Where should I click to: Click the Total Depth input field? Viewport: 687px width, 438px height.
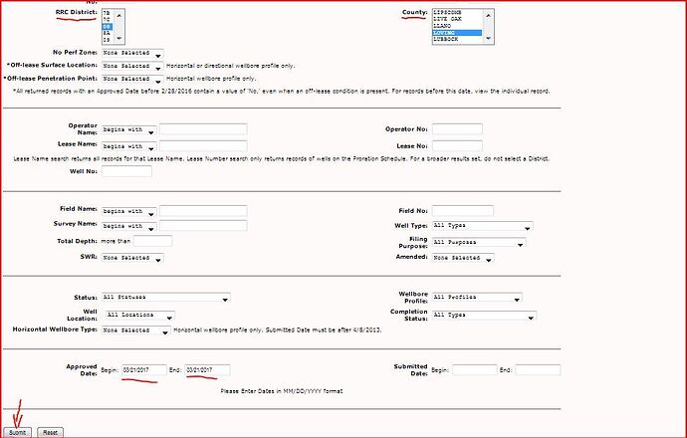coord(152,241)
